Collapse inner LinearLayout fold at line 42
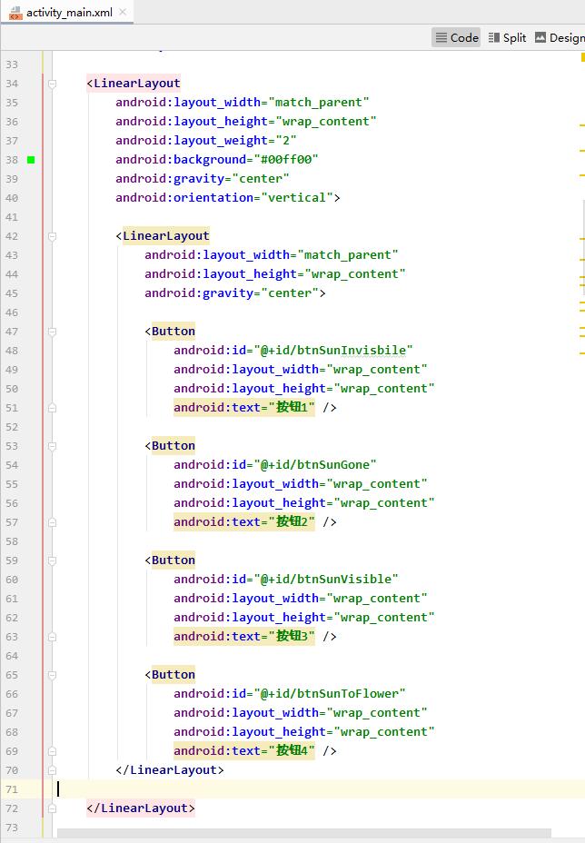585x843 pixels. (x=52, y=236)
